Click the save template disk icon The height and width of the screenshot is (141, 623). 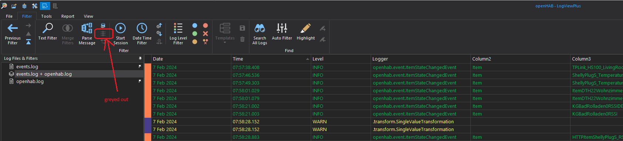[x=242, y=28]
